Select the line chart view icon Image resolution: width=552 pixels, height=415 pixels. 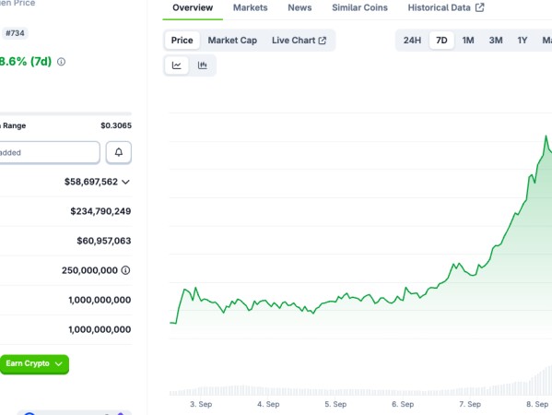176,65
